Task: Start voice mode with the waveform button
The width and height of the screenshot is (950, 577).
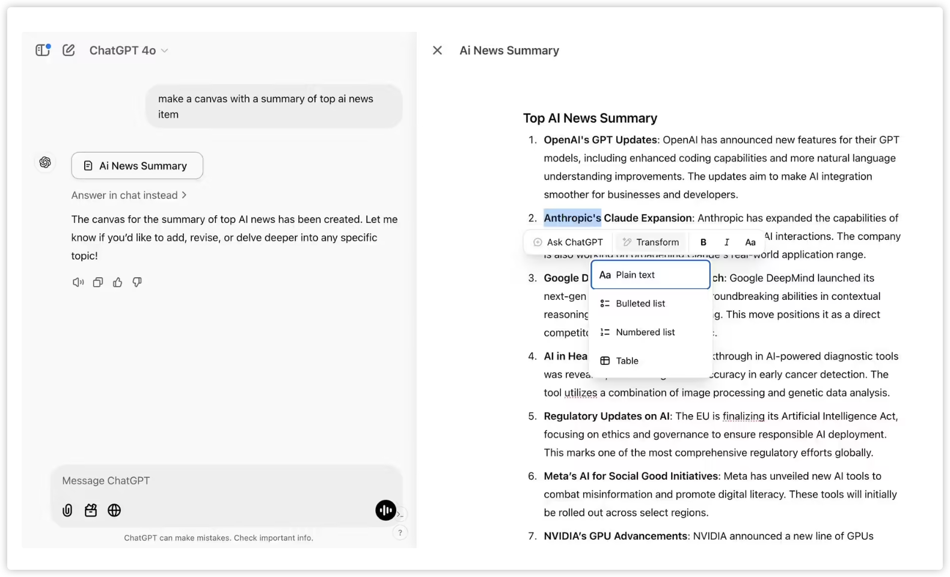Action: coord(386,510)
